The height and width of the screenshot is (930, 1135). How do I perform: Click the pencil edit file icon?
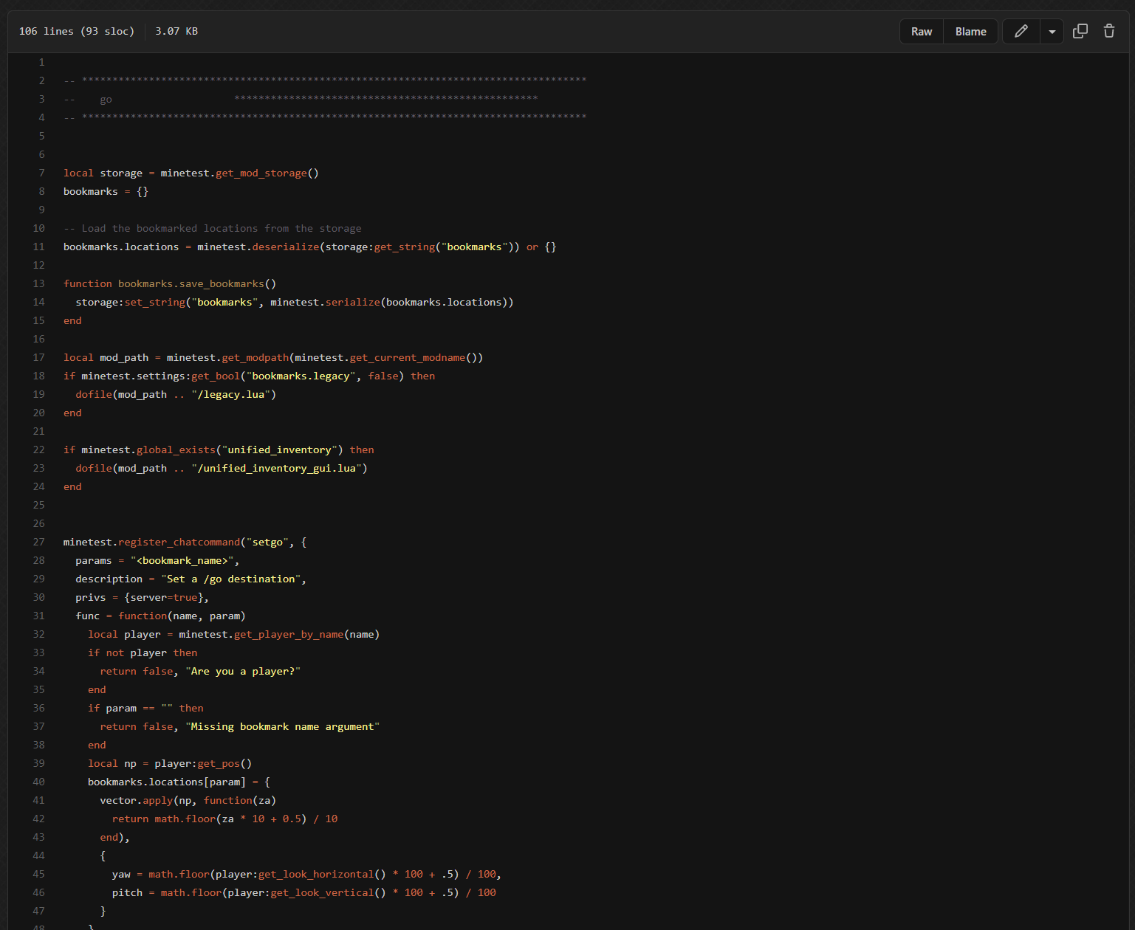[x=1021, y=31]
